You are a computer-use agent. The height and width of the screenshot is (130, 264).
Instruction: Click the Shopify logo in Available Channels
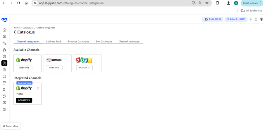point(24,60)
